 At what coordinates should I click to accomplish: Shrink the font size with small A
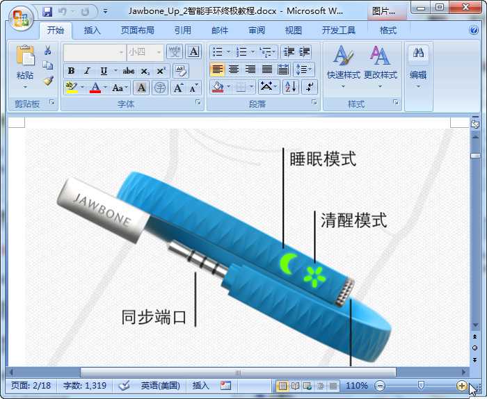click(x=193, y=88)
